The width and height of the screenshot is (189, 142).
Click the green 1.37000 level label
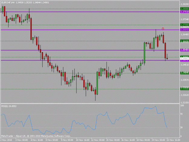[184, 25]
